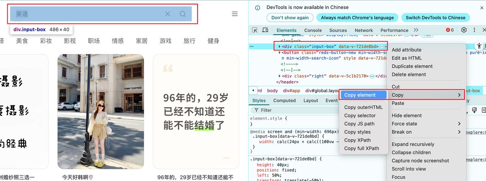Viewport: 486px width, 181px height.
Task: Click the search magnifier icon in the page search box
Action: click(x=183, y=14)
